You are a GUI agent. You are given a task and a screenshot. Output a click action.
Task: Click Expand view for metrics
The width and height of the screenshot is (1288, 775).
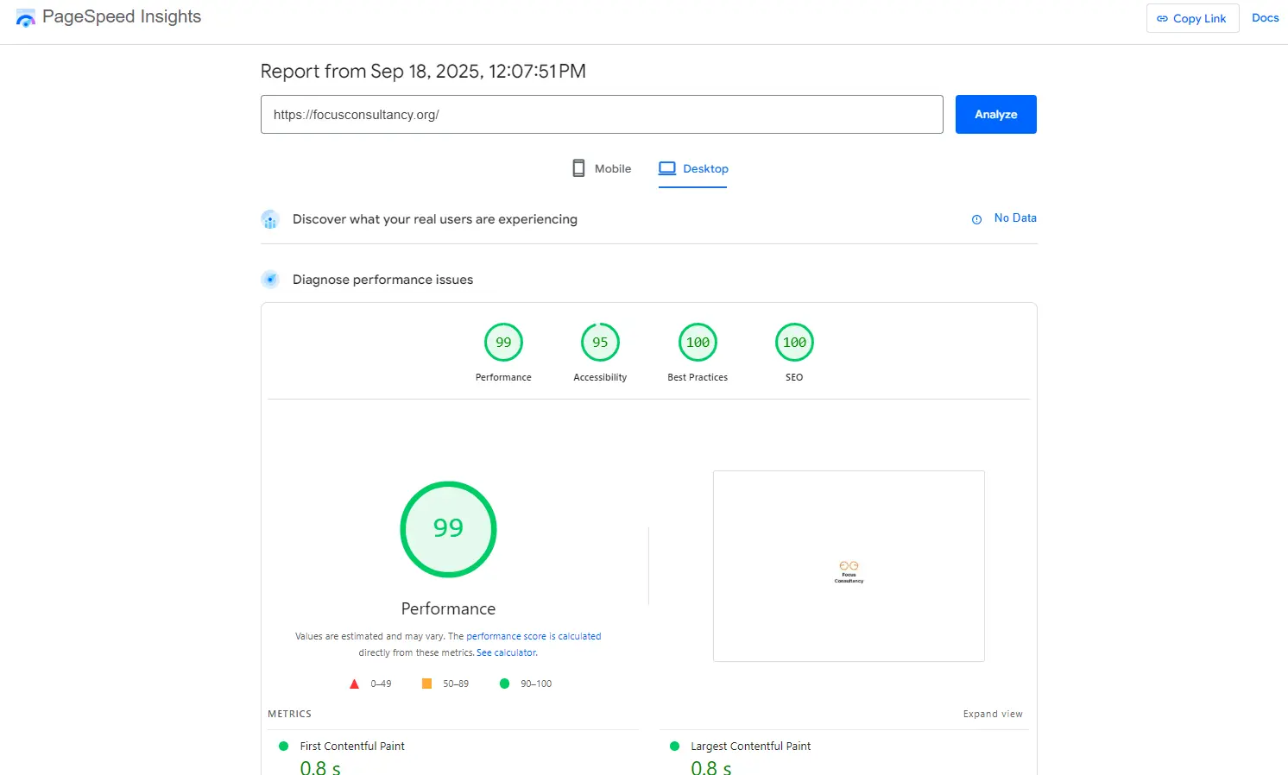993,714
